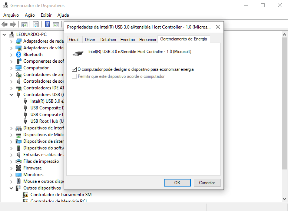Click the action pane toolbar icon
Screen dimensions: 288x211
point(56,24)
